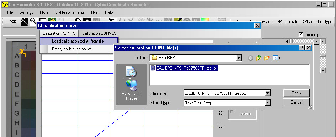Expand the File name combo box
336x137 pixels.
[267, 93]
